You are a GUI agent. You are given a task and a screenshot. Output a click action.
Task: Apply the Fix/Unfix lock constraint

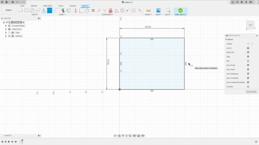pos(110,10)
